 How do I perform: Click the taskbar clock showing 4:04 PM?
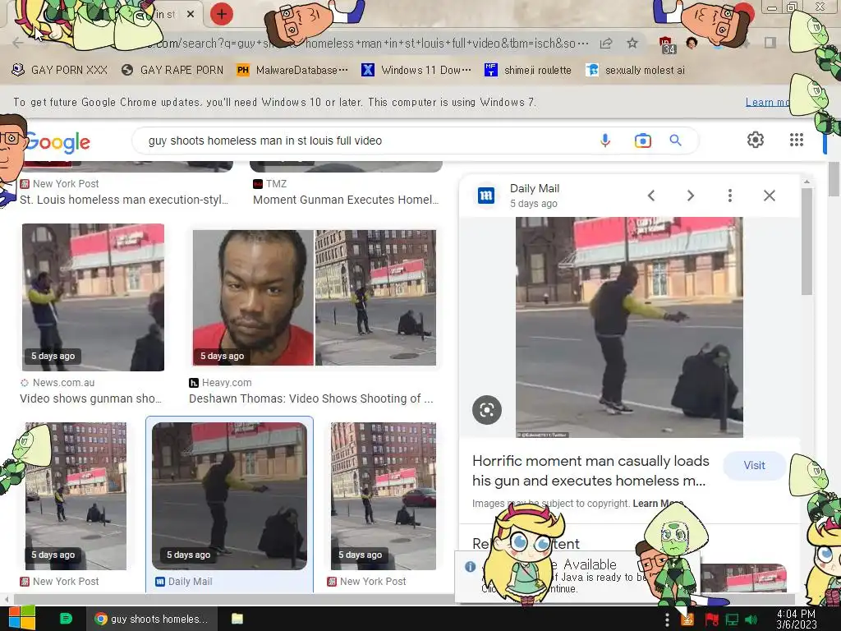pyautogui.click(x=797, y=619)
